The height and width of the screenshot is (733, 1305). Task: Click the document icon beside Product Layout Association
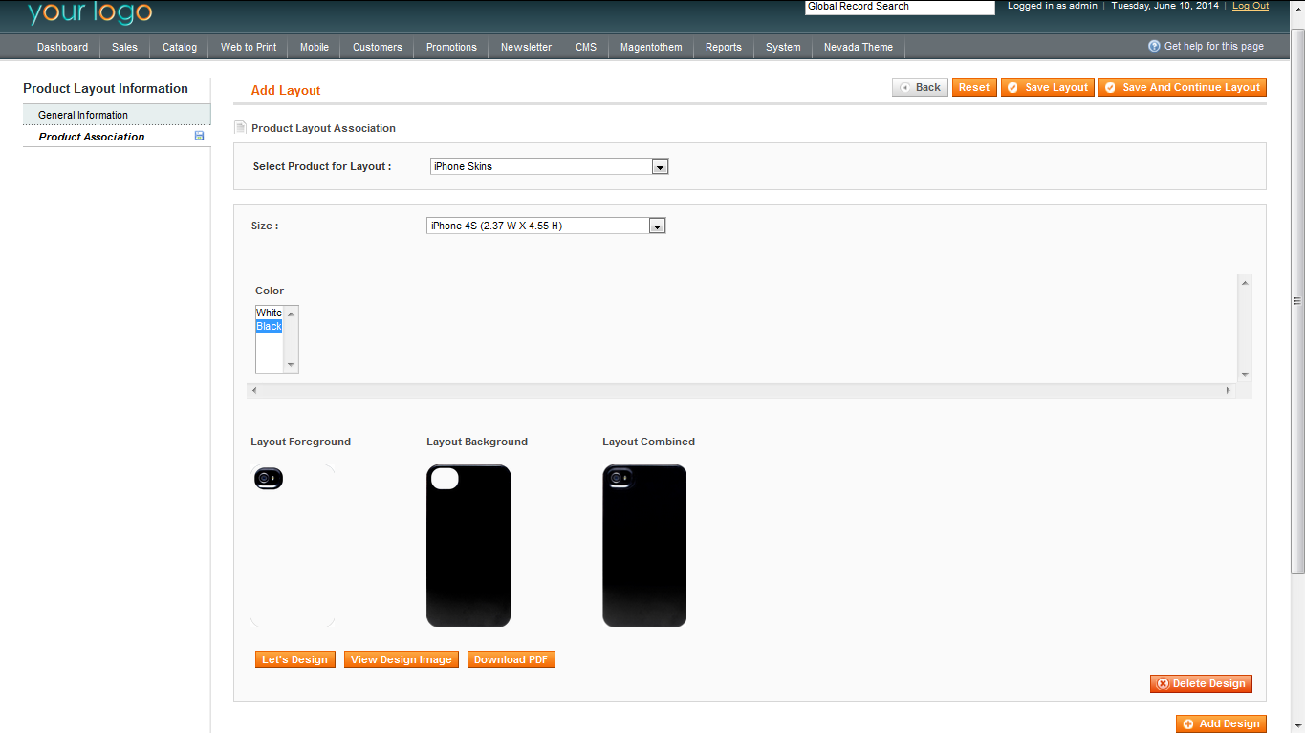pos(240,127)
